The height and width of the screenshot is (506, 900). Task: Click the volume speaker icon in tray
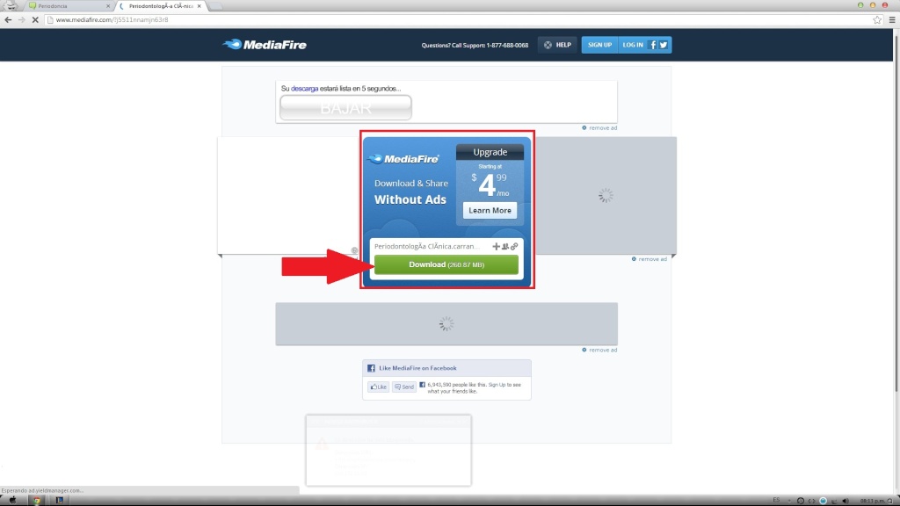coord(846,501)
